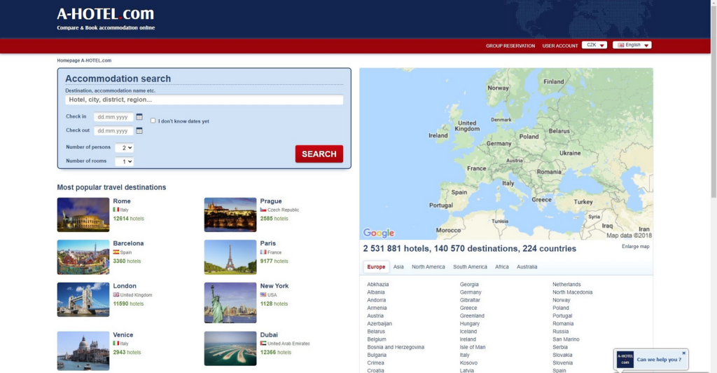Open the Barcelona thumbnail image
717x373 pixels.
(x=83, y=257)
